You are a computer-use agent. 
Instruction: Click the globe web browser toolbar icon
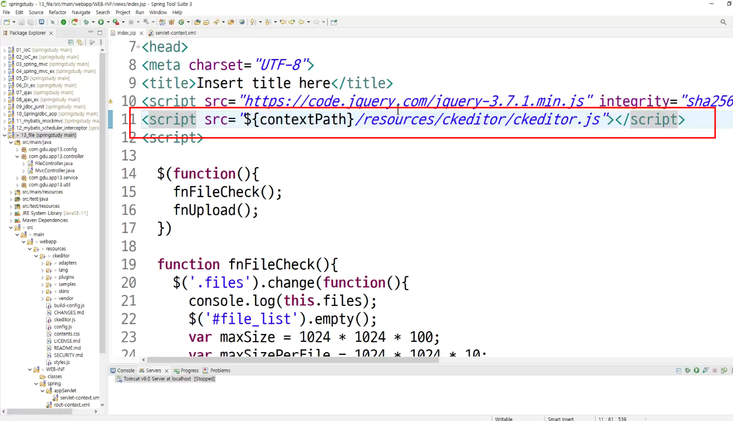click(x=242, y=22)
